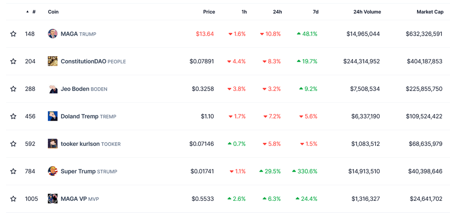450x213 pixels.
Task: Click the tooker kurlson coin logo icon
Action: pos(52,144)
